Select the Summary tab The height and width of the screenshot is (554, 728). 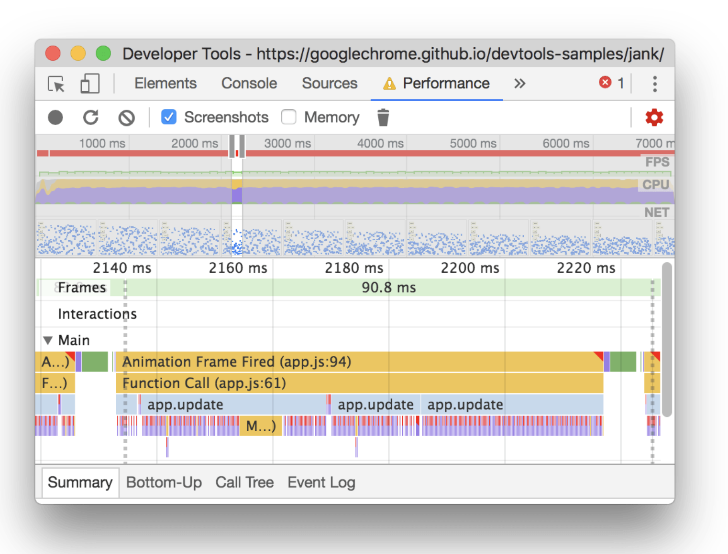(x=80, y=482)
